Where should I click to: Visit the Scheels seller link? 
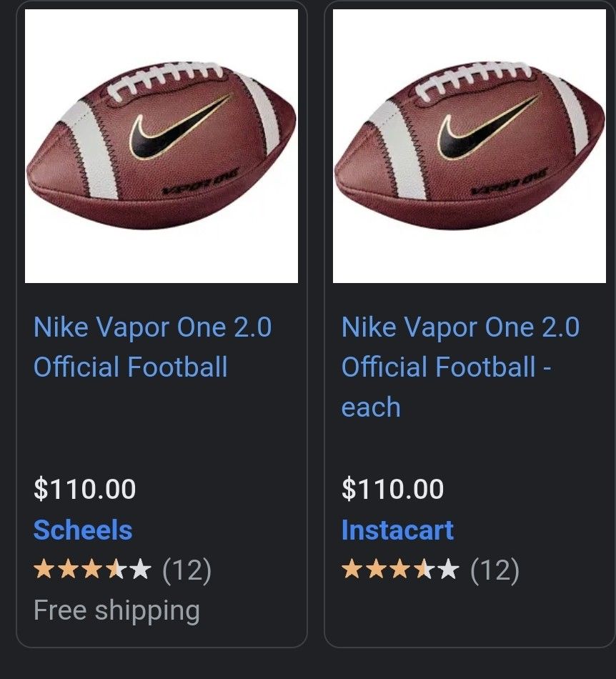click(x=83, y=530)
